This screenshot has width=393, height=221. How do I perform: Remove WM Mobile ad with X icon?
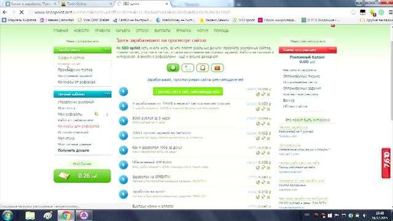268,168
